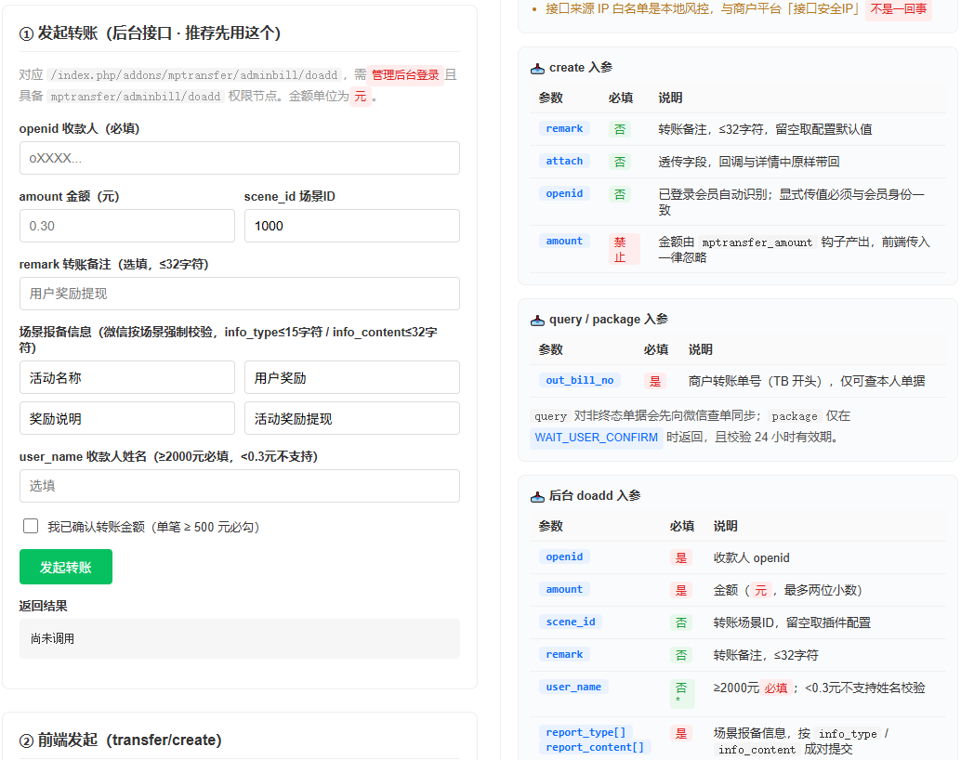Click the /index.php/addons/mptransfer/adminbill/doadd code path
Screen dimensions: 961x760
193,74
